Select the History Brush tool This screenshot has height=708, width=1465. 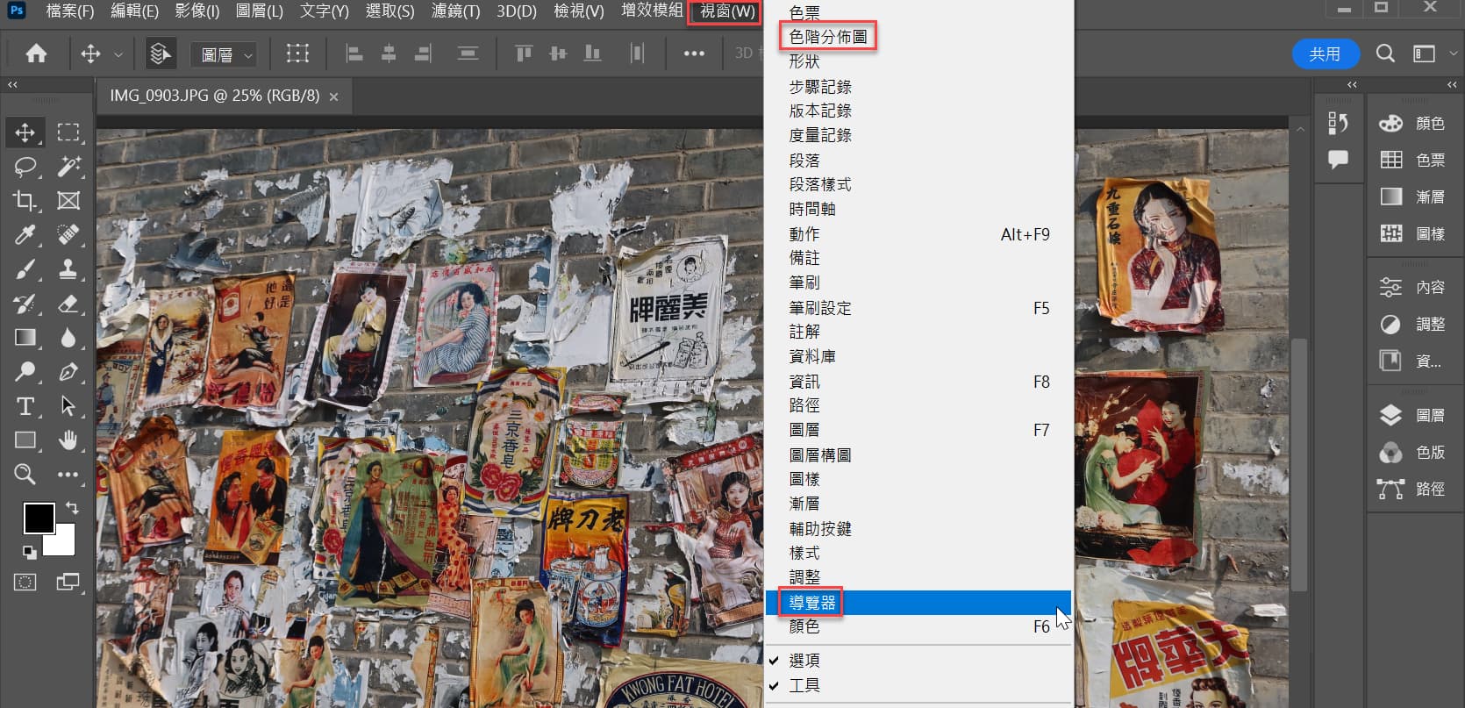(x=25, y=304)
